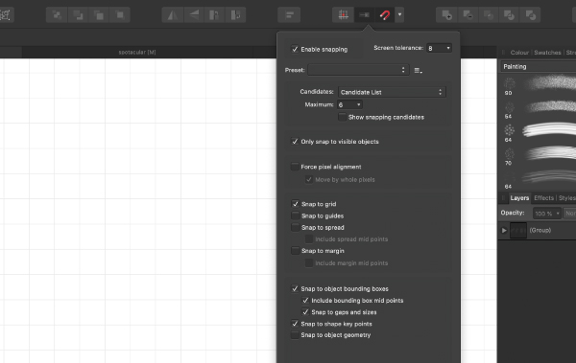Toggle the Enable snapping checkbox
Screen dimensions: 576x363
tap(295, 49)
